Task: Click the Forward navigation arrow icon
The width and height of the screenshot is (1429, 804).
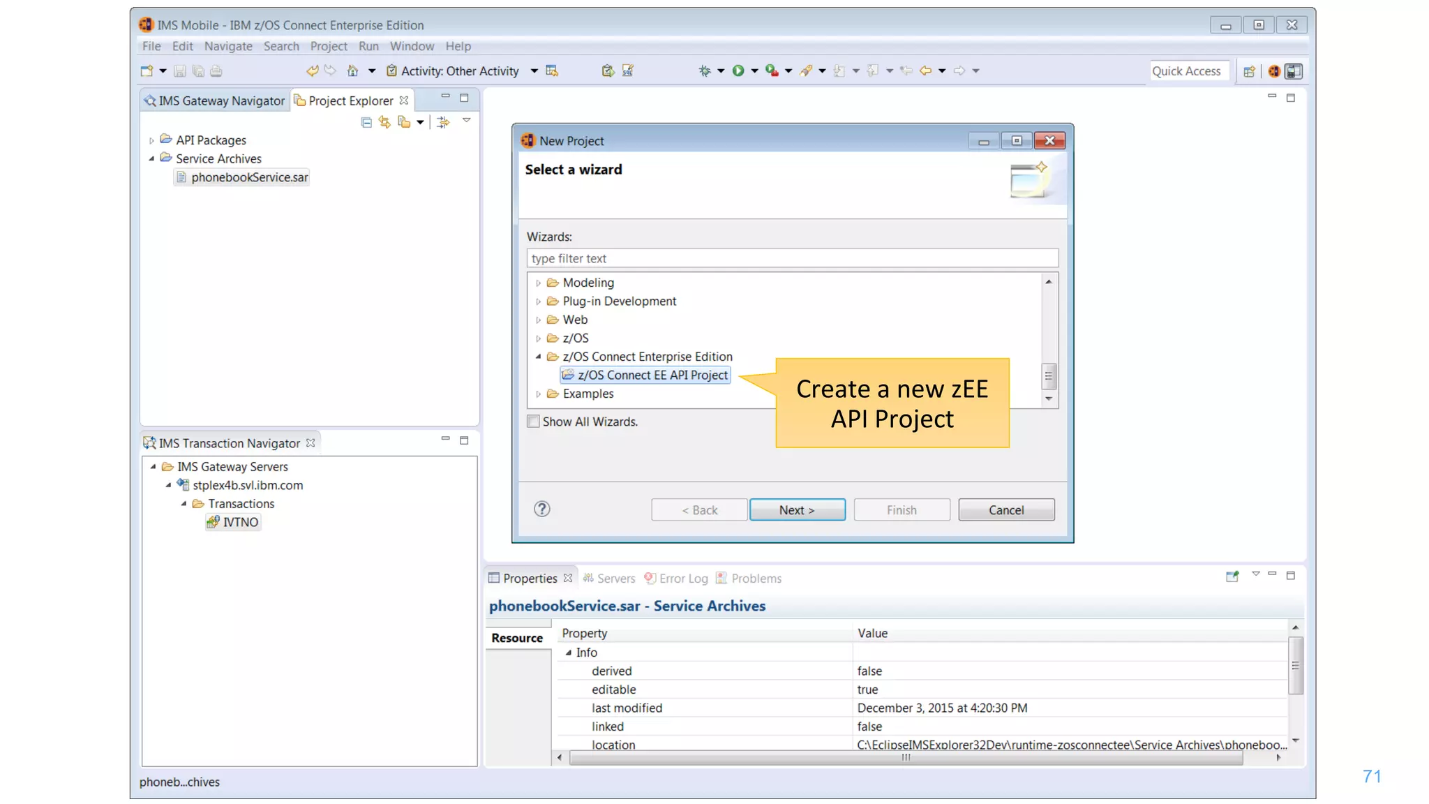Action: (959, 70)
